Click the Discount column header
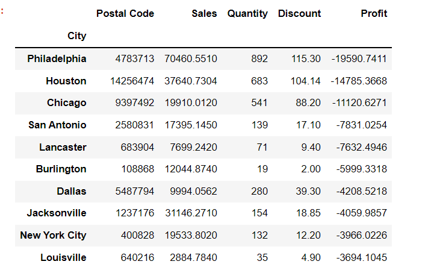437x276 pixels. 299,13
